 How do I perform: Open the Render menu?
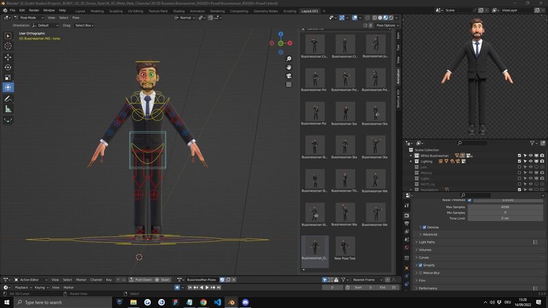click(x=34, y=10)
